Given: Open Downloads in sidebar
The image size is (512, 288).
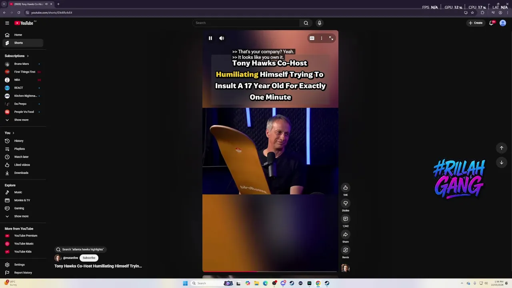Looking at the screenshot, I should 23,173.
